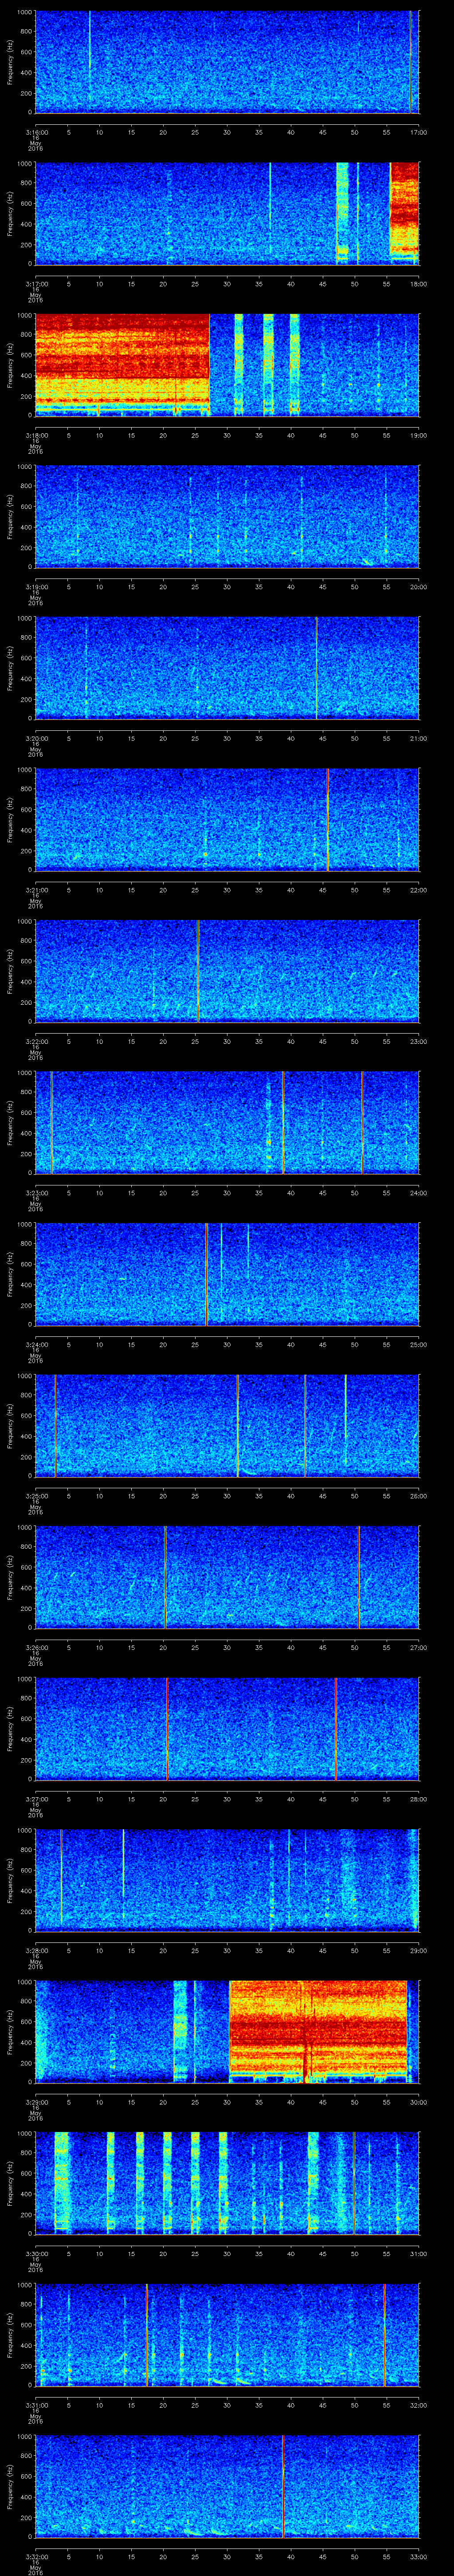Click the 3:27:00 start time label

pos(36,1798)
